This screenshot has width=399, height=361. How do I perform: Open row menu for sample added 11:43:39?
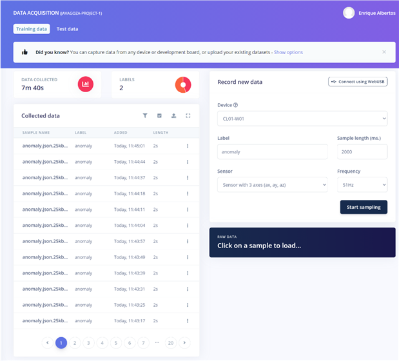(x=188, y=273)
